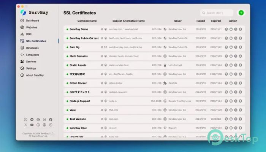Select the Sam Ng certificate name
This screenshot has height=152, width=266.
pos(74,47)
